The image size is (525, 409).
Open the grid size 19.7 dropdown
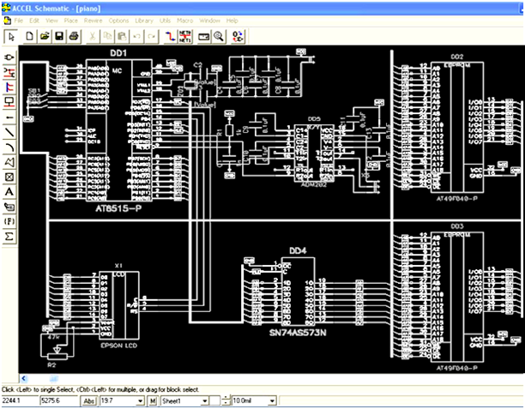(x=140, y=400)
